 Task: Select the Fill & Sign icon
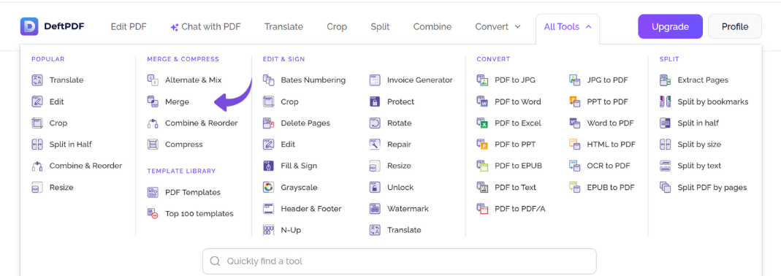pyautogui.click(x=269, y=166)
